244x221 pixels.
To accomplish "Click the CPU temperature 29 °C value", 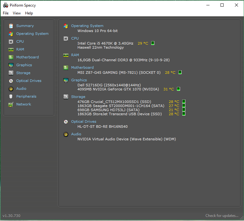I will coord(143,43).
